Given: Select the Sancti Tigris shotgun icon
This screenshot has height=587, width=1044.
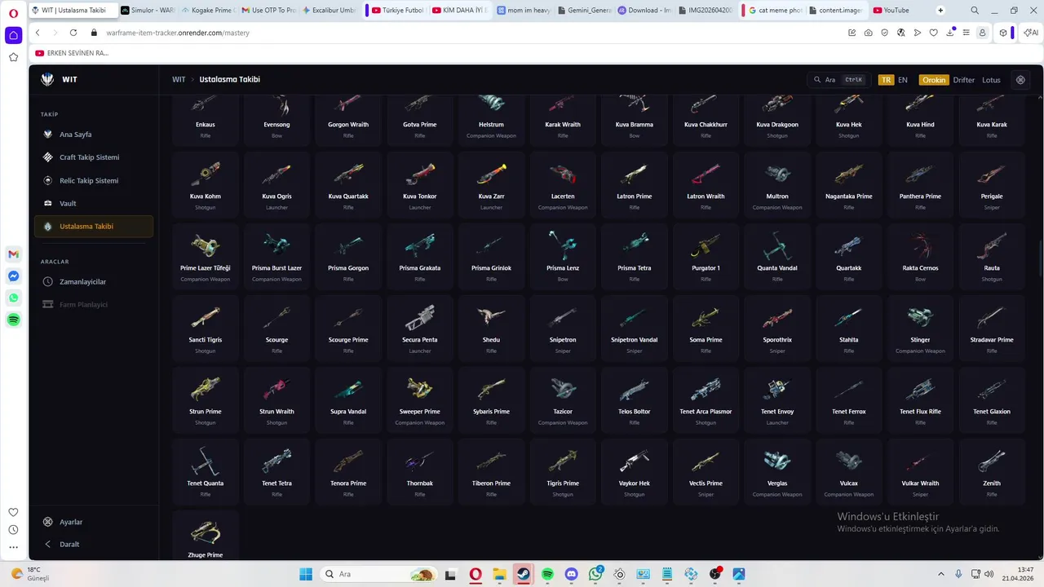Looking at the screenshot, I should click(206, 317).
